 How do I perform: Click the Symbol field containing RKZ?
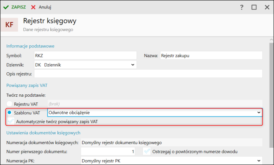(x=85, y=55)
